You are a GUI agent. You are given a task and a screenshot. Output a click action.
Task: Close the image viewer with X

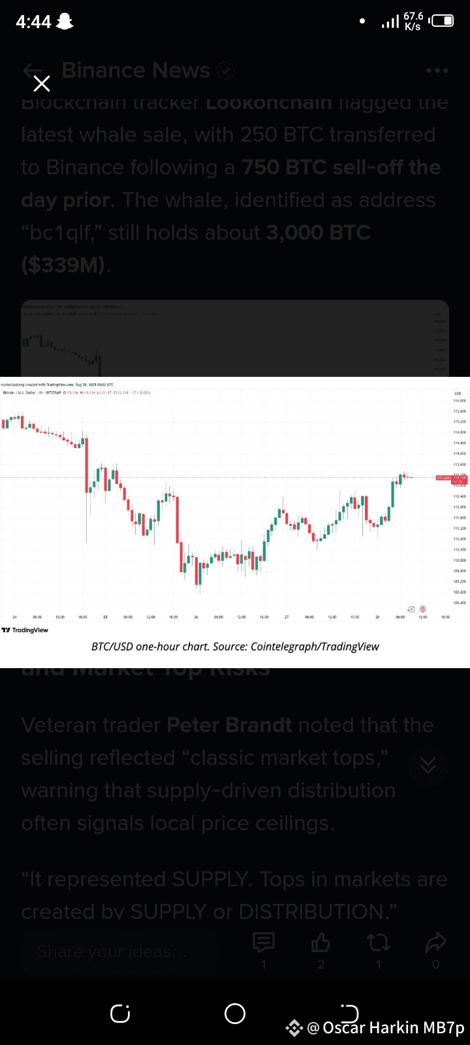click(42, 84)
